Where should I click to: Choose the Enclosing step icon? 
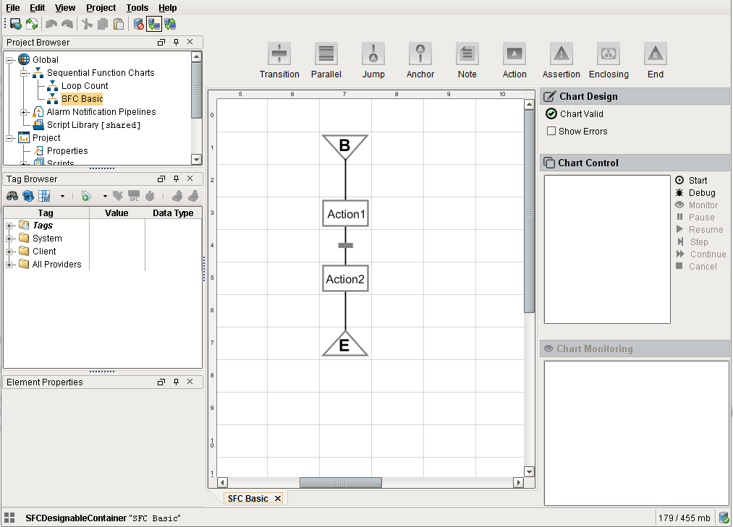609,54
